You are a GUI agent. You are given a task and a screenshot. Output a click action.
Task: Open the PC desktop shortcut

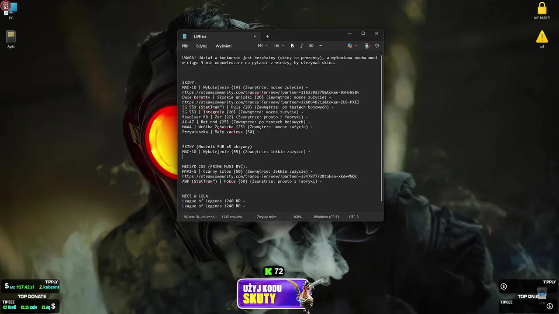pyautogui.click(x=11, y=10)
